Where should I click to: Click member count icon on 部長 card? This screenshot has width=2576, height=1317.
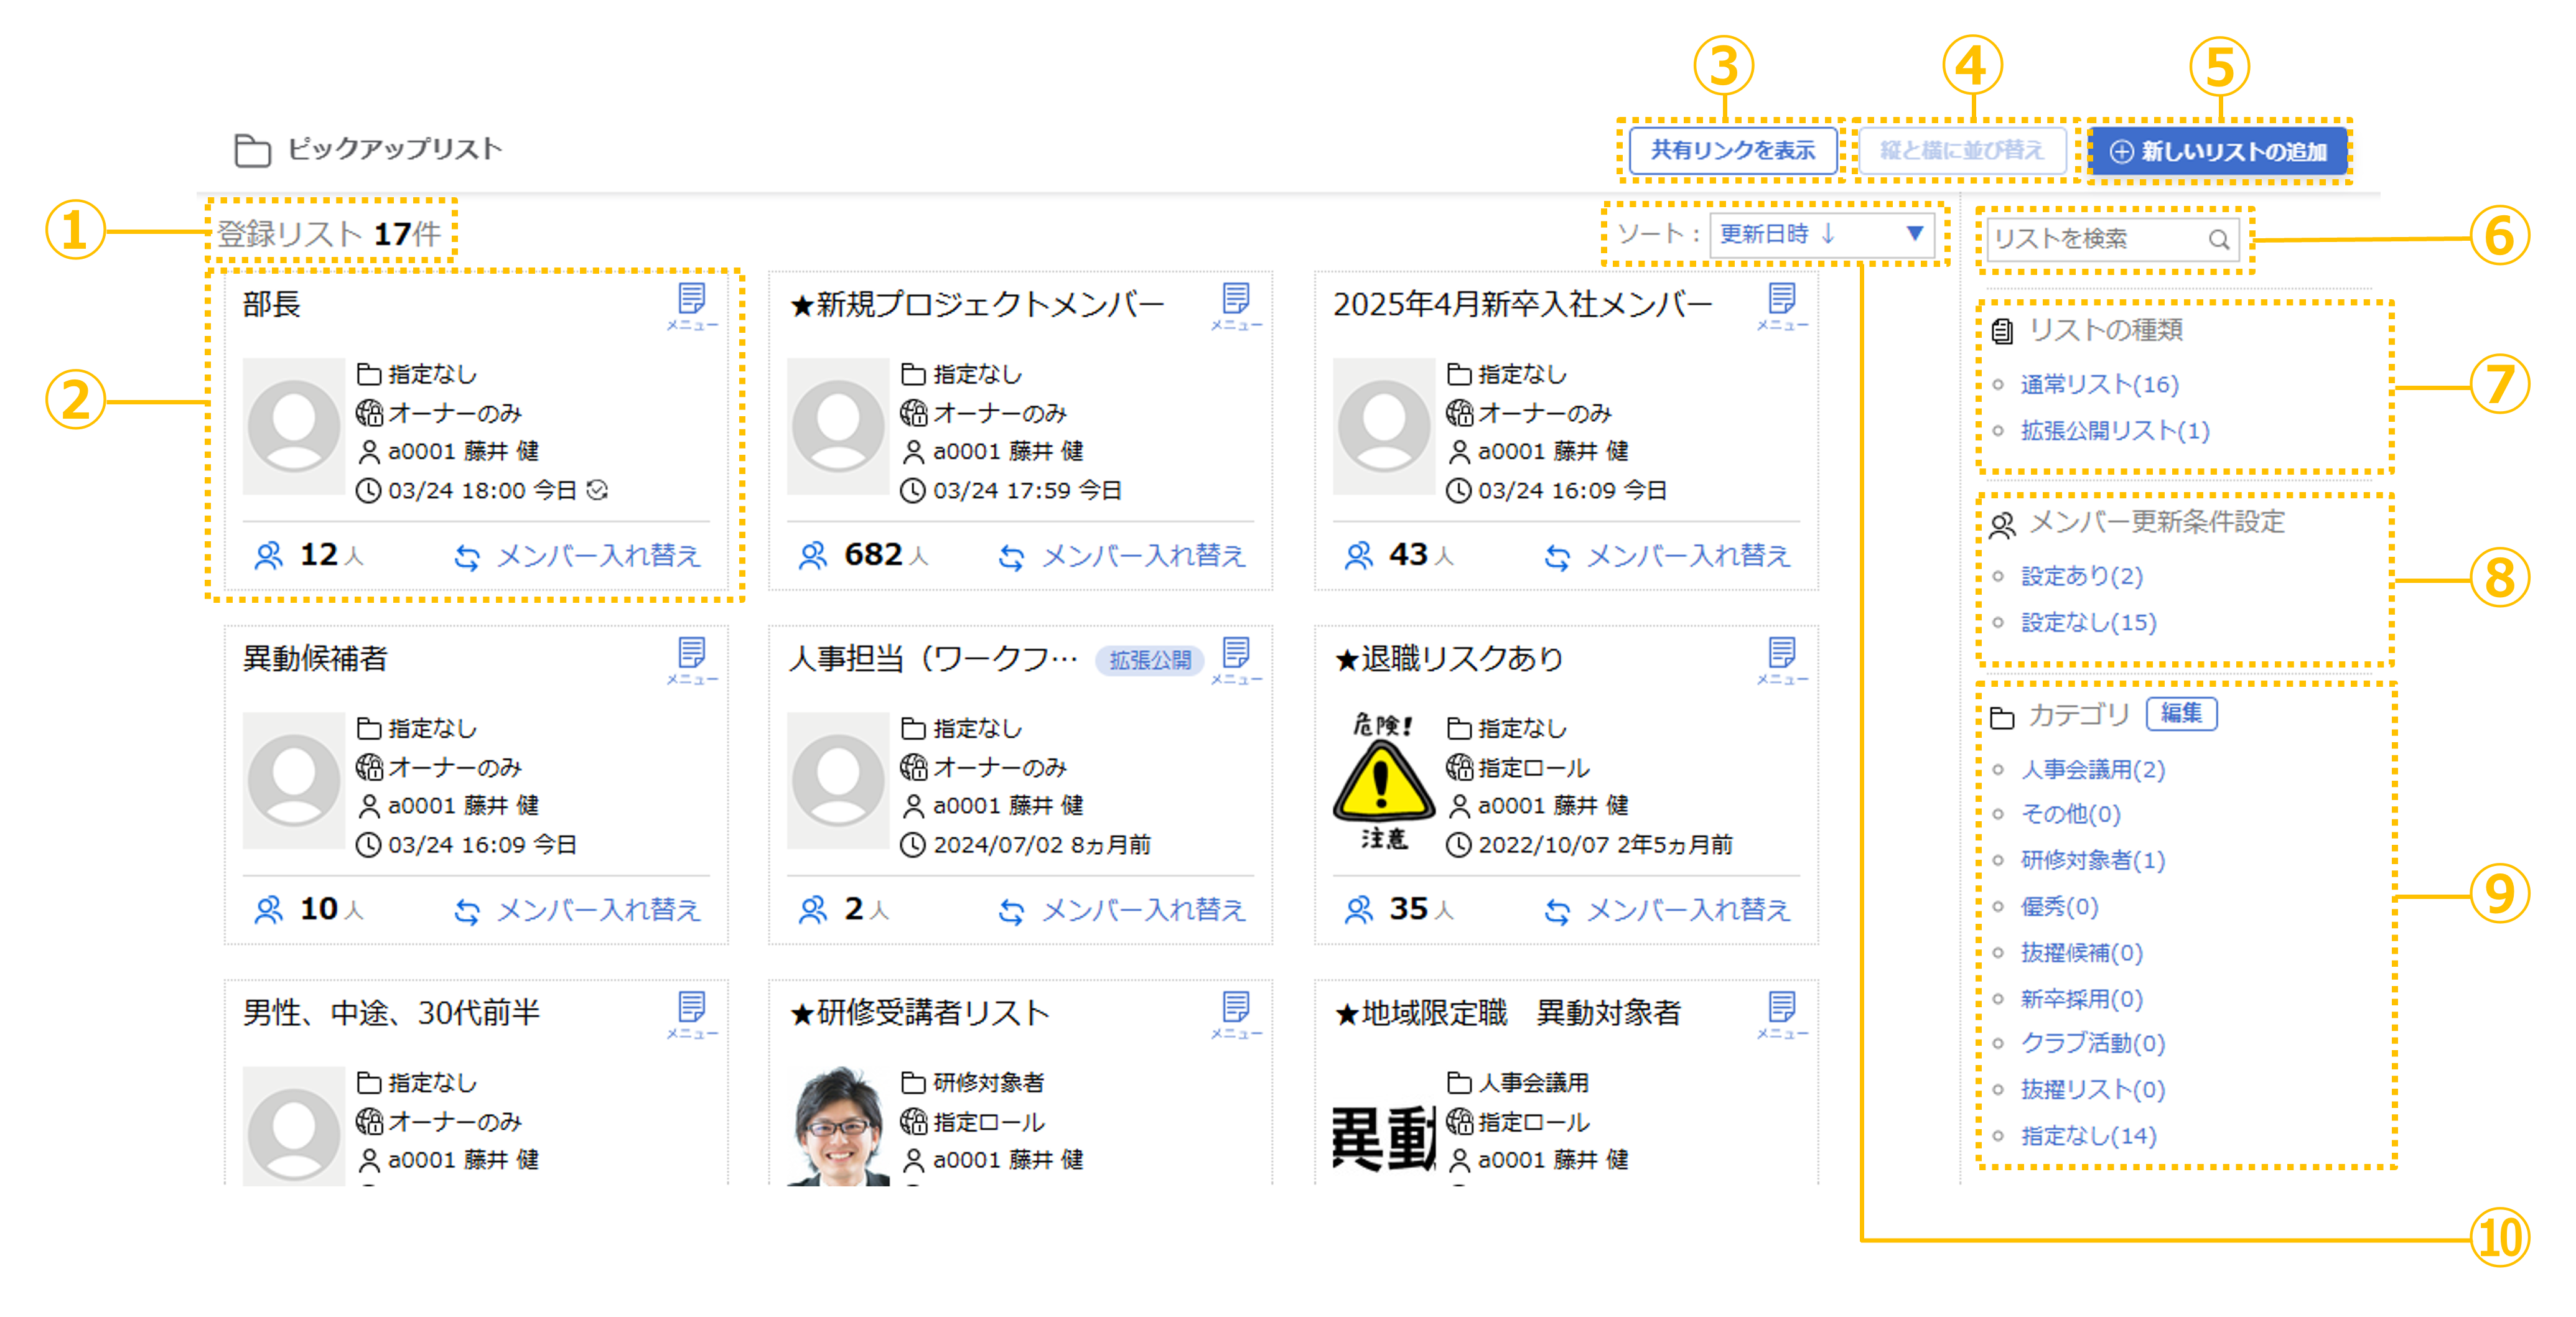point(269,555)
